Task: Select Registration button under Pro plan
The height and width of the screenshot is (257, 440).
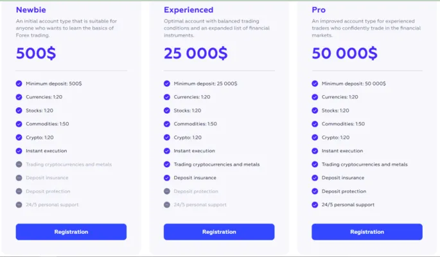Action: pyautogui.click(x=367, y=232)
